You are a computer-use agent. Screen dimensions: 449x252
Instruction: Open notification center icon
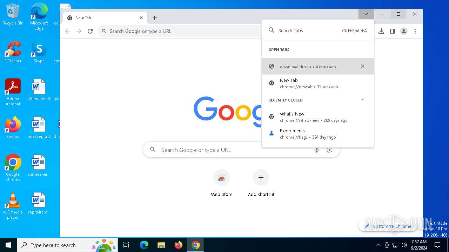[437, 245]
